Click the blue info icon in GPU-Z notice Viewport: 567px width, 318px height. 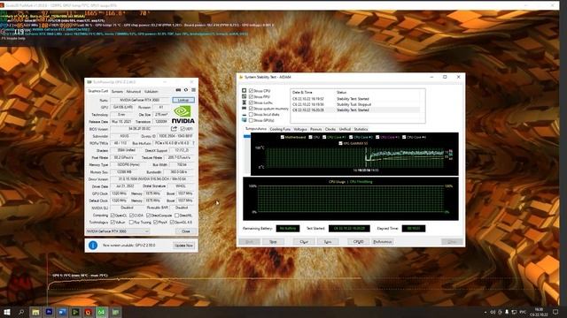point(93,246)
